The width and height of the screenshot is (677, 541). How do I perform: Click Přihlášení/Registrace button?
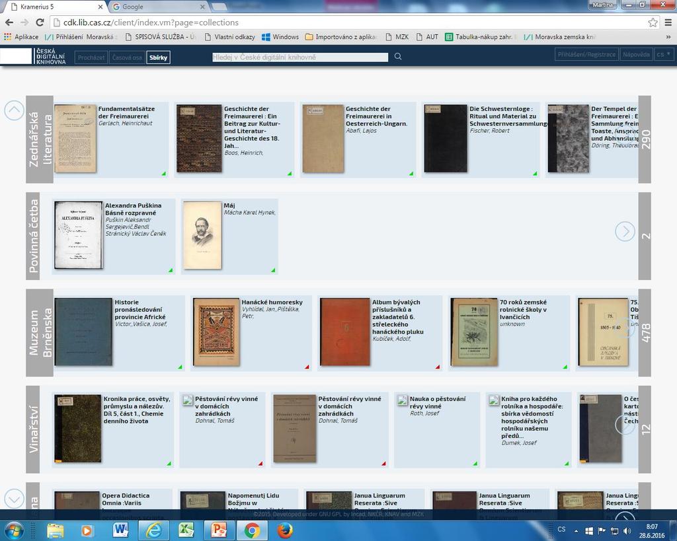coord(586,54)
